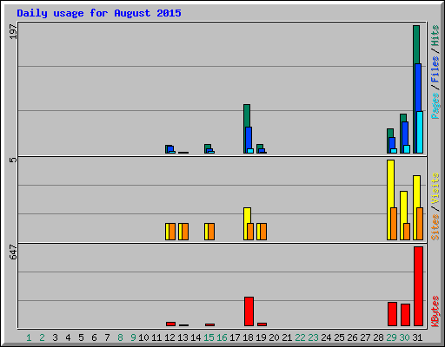
Task: Click day 12 on the date axis
Action: [x=169, y=337]
